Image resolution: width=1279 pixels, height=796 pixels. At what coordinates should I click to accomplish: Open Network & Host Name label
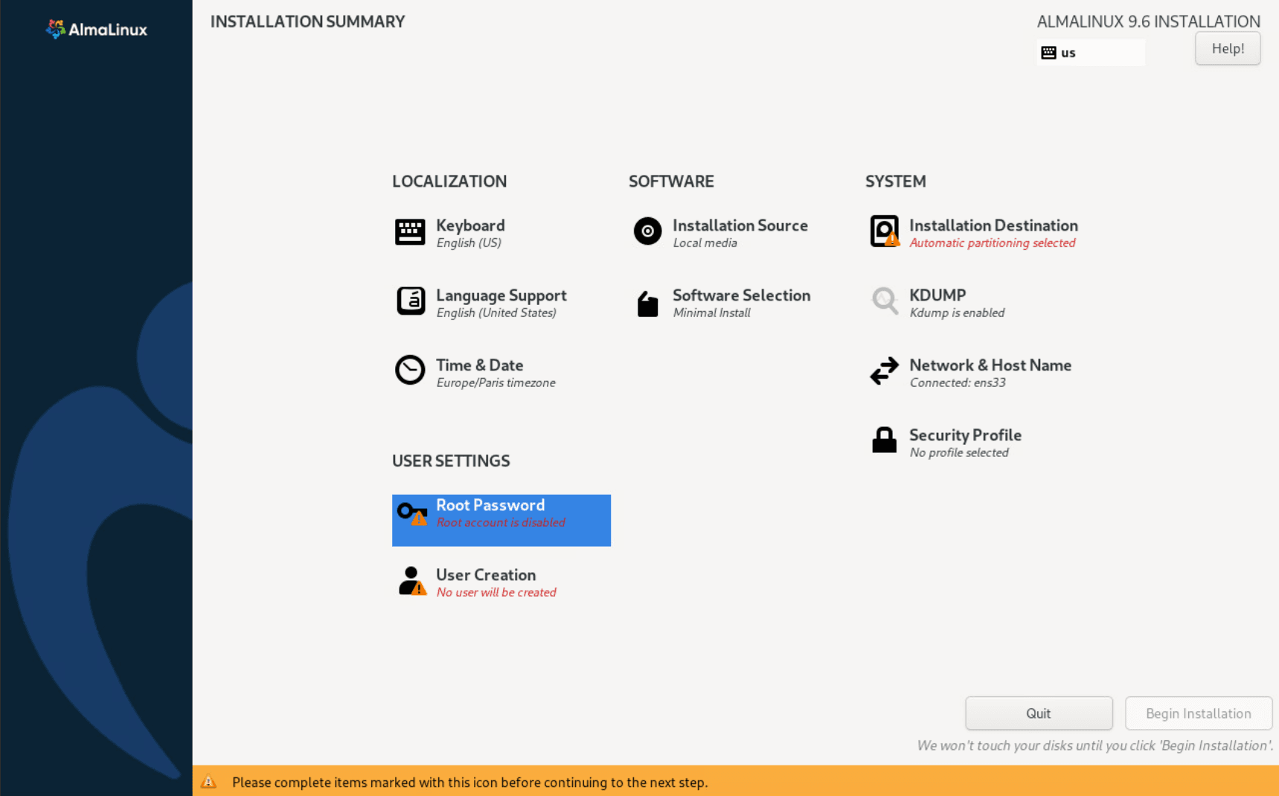point(990,365)
